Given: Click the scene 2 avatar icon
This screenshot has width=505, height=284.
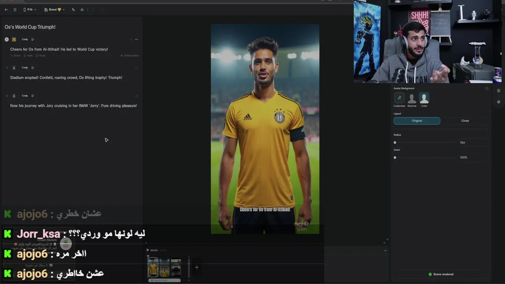Looking at the screenshot, I should coord(14,67).
